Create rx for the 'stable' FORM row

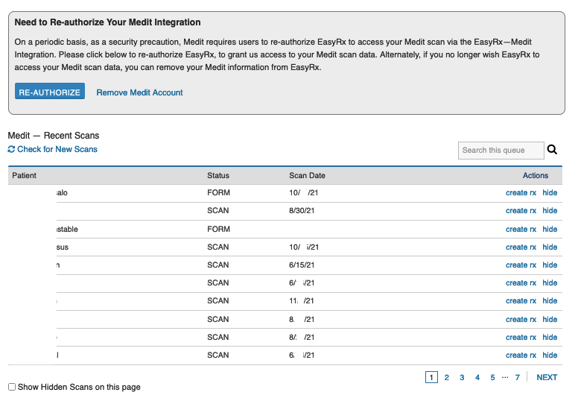pos(521,230)
